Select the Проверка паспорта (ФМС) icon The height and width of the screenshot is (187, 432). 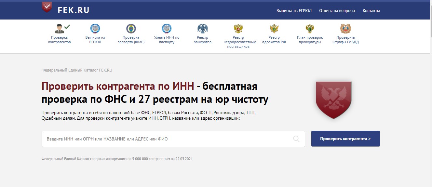tap(131, 28)
